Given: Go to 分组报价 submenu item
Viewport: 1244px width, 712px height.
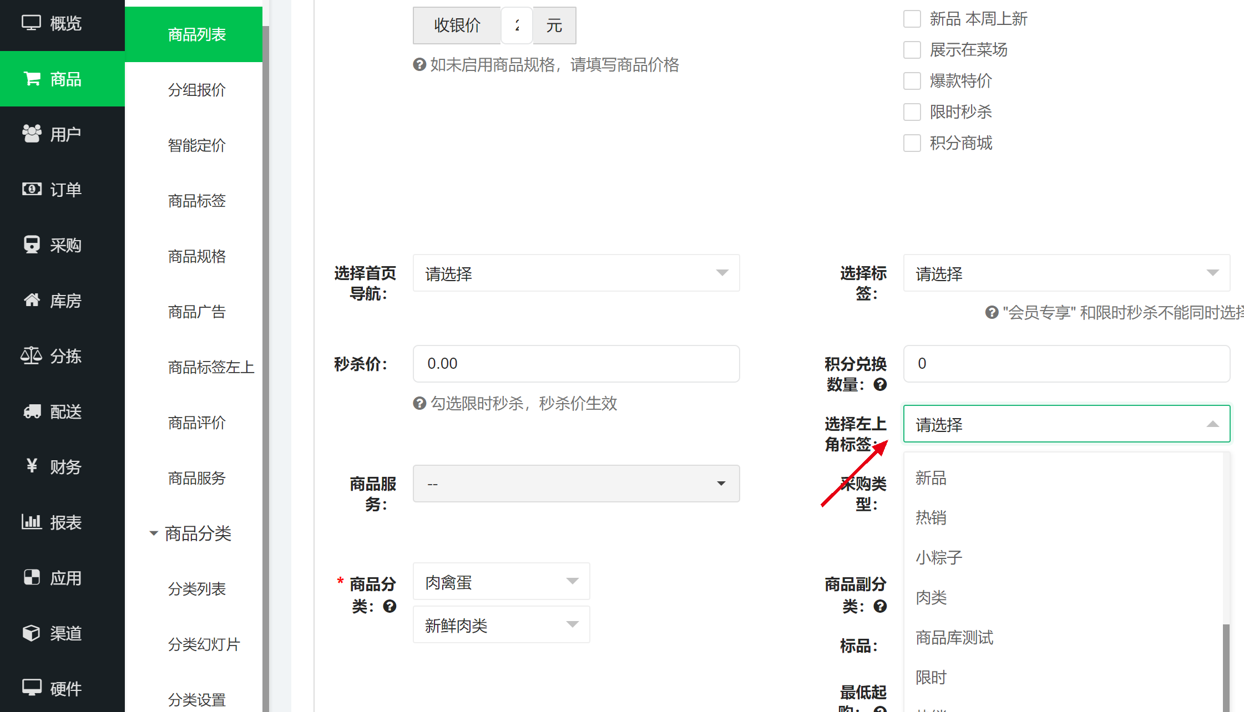Looking at the screenshot, I should tap(196, 90).
